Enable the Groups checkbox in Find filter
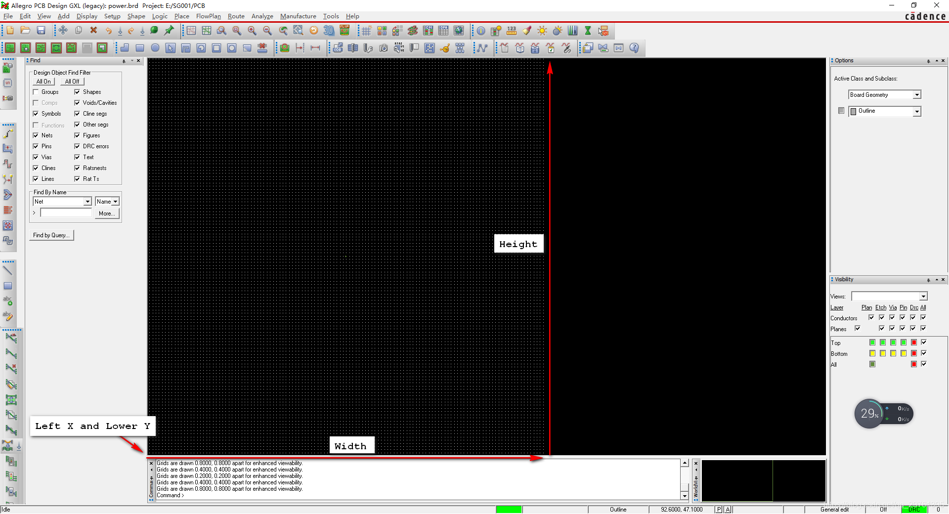Screen dimensions: 949x514 [36, 92]
